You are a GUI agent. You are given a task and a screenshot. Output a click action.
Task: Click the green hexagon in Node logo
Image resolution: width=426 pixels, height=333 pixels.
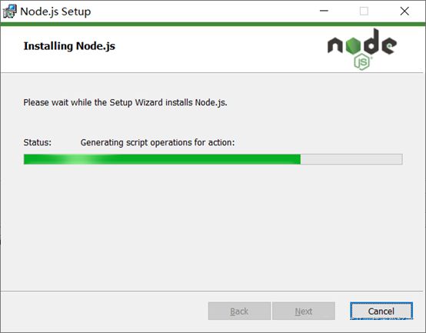[x=353, y=45]
